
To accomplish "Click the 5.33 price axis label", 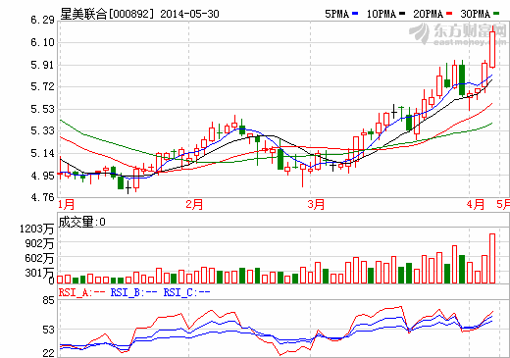I will [42, 130].
